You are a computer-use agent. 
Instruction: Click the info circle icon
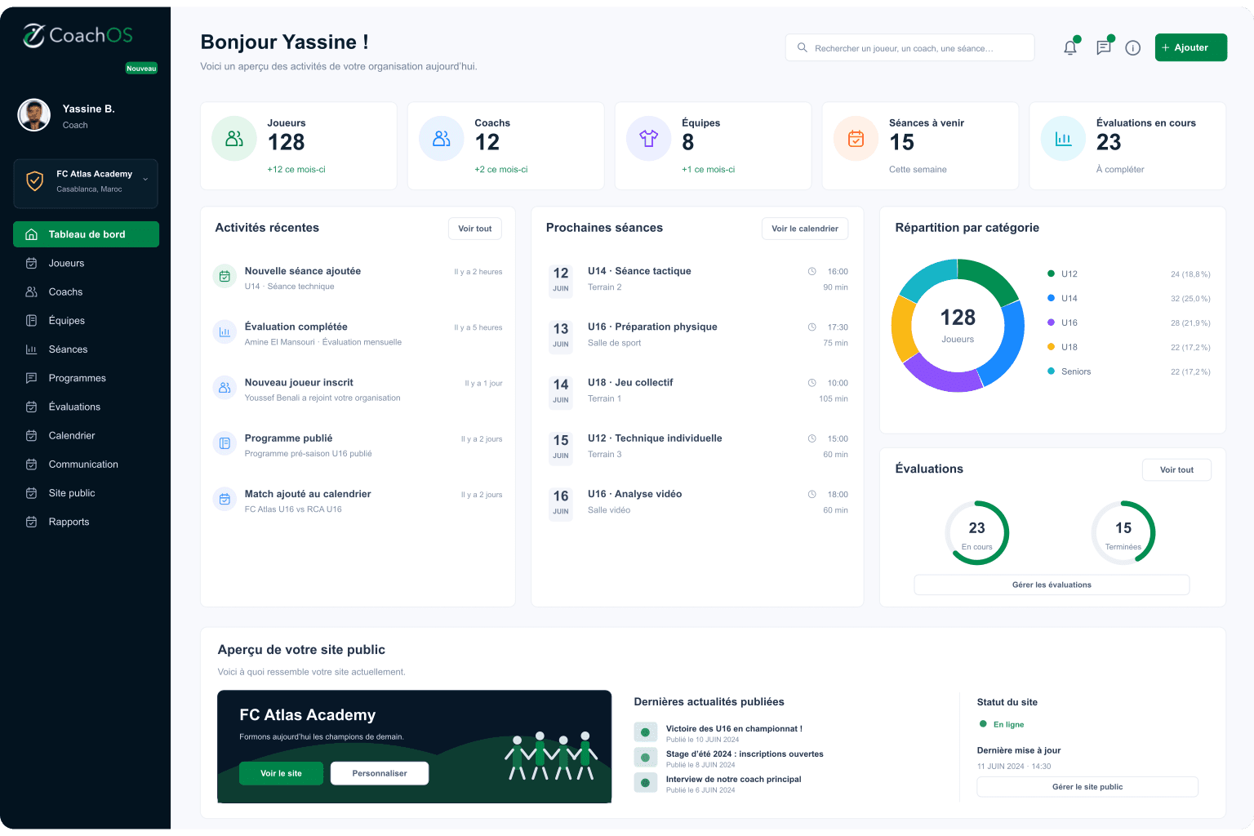click(1133, 48)
